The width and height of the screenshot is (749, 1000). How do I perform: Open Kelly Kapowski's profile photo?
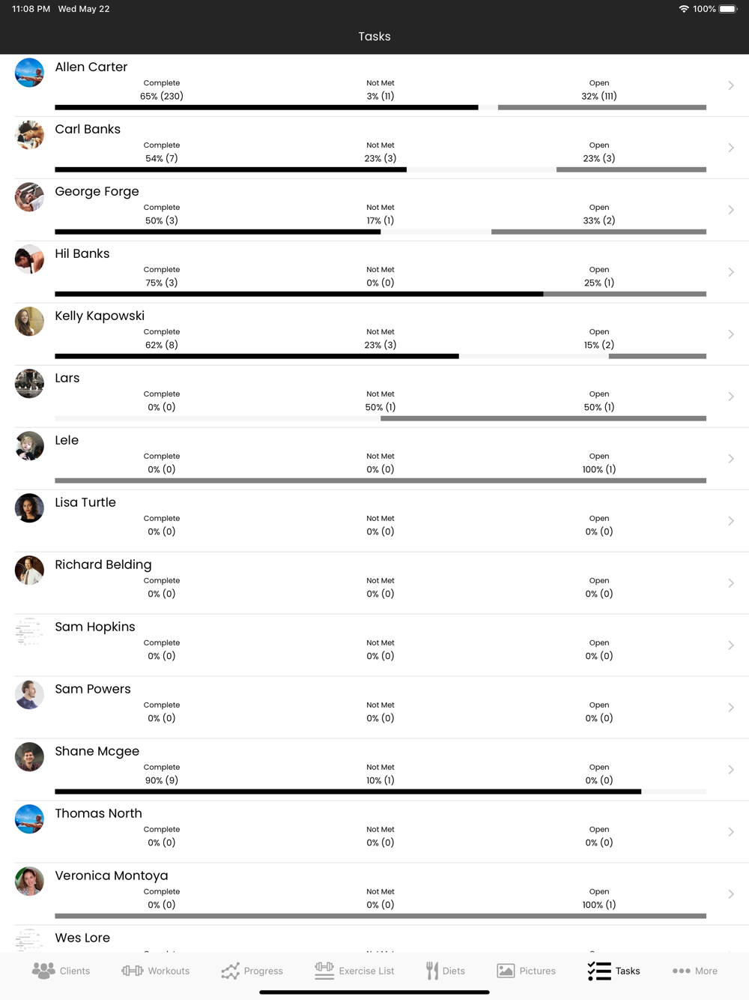coord(29,321)
